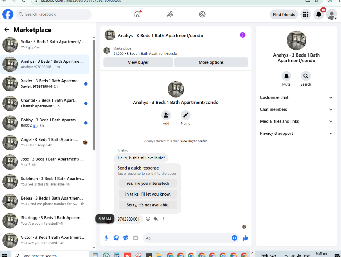
Task: Expand Customize chat section
Action: (x=296, y=98)
